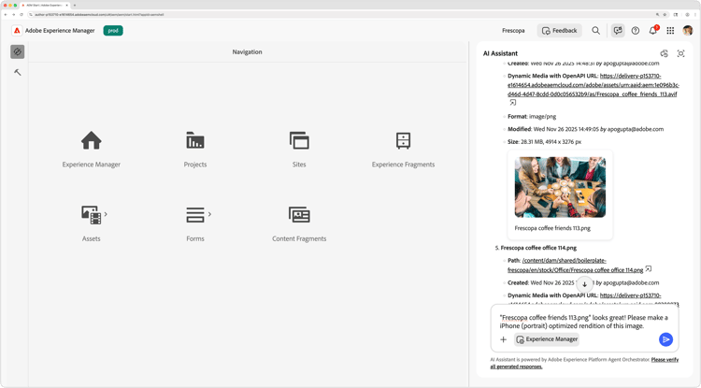Open the Experience Manager home tile
The height and width of the screenshot is (388, 701).
coord(92,150)
